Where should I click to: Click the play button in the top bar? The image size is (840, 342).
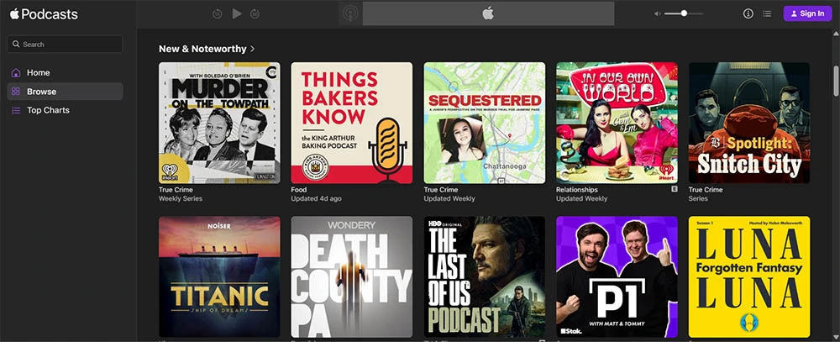pos(237,14)
